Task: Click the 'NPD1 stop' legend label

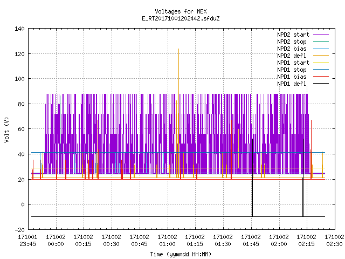Action: [292, 70]
